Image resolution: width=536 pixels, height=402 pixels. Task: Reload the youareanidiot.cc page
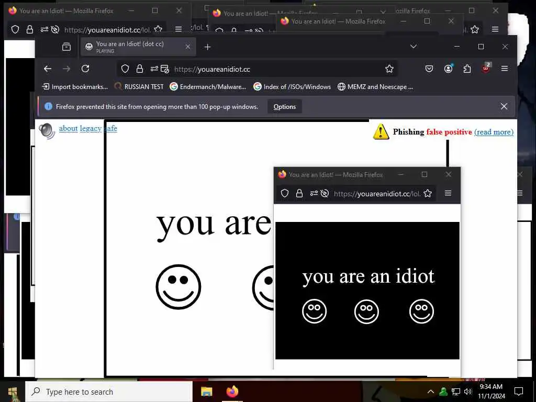tap(85, 69)
